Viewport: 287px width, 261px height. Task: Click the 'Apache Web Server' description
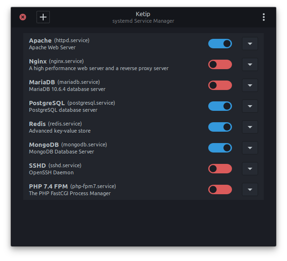52,47
